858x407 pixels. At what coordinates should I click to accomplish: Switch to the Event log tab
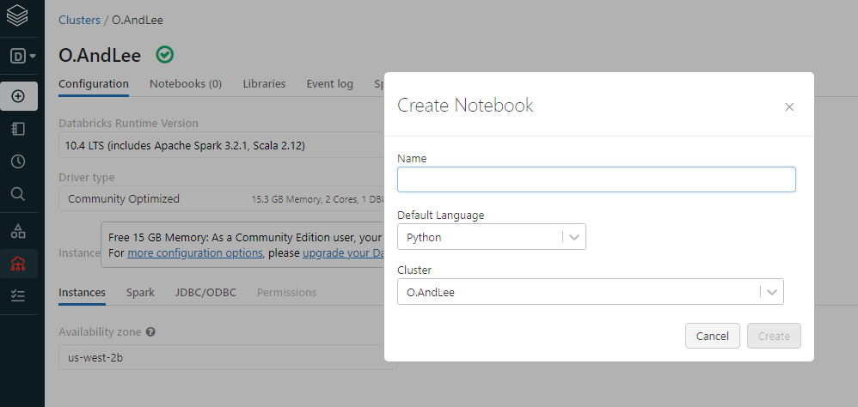coord(329,84)
